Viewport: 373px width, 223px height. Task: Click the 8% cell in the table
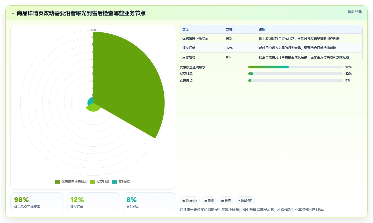(x=228, y=57)
